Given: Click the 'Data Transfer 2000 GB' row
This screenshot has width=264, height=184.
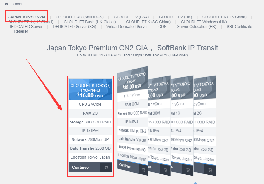Looking at the screenshot, I should pyautogui.click(x=90, y=148).
